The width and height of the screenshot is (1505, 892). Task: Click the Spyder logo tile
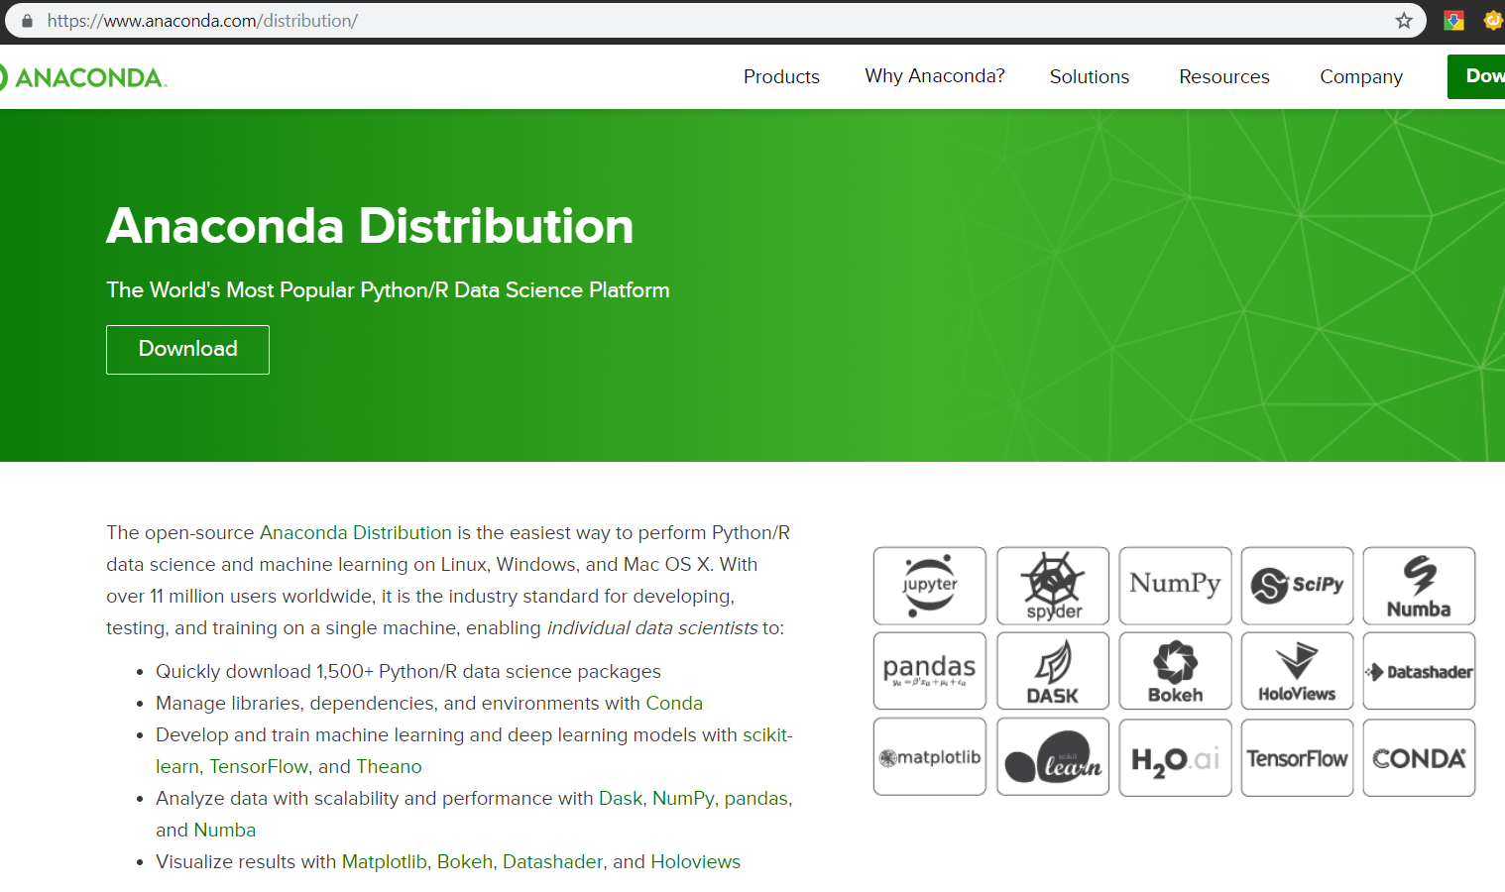point(1052,586)
